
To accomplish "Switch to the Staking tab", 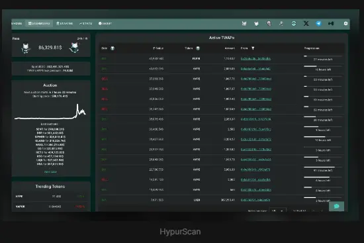I will 65,23.
